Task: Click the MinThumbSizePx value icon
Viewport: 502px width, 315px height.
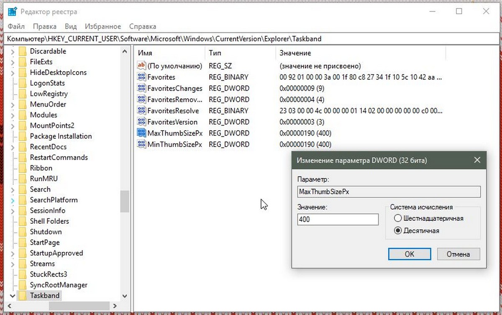Action: 141,144
